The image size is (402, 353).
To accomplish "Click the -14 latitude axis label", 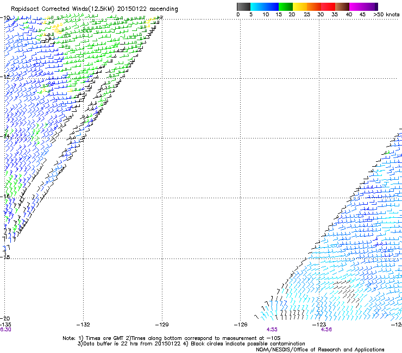I will tap(5, 136).
